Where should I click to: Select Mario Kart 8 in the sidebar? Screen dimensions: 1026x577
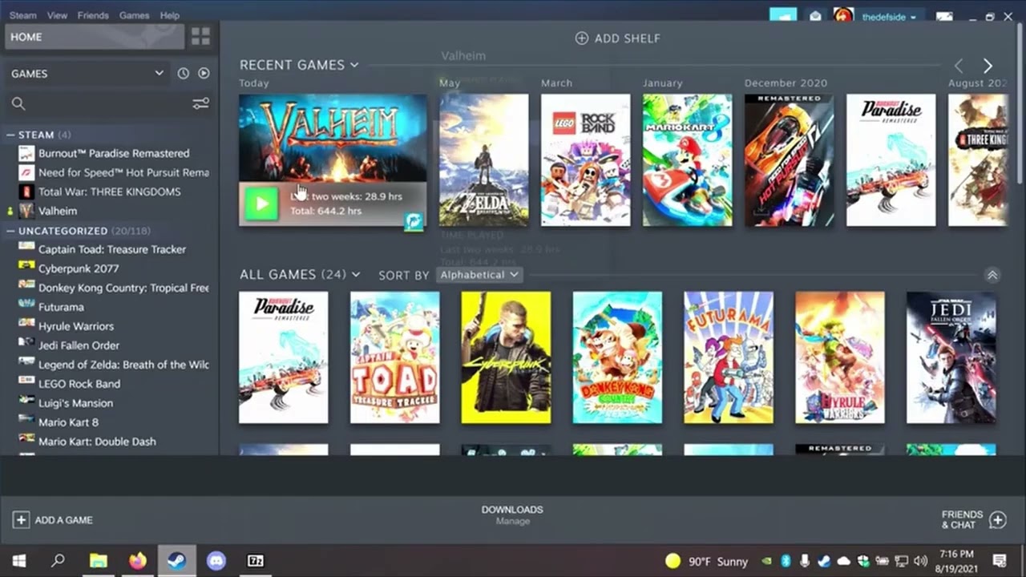(113, 422)
